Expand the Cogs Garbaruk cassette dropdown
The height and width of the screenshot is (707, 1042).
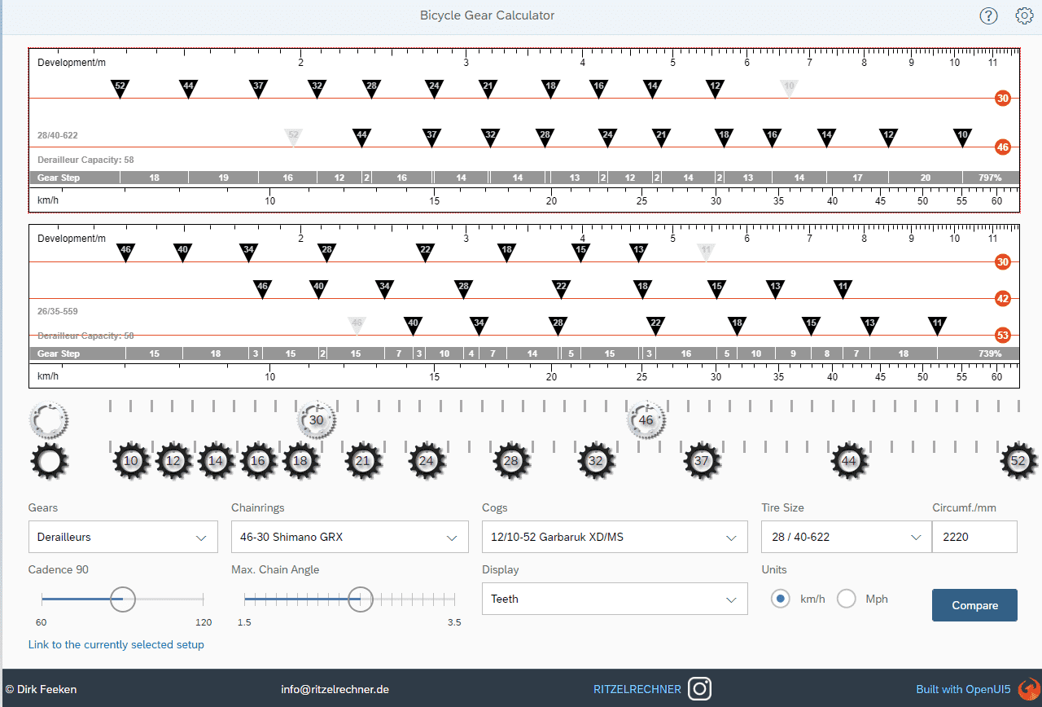615,538
